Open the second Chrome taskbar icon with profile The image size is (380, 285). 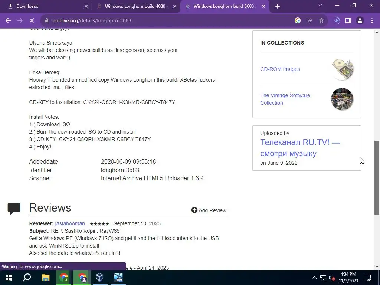click(82, 278)
